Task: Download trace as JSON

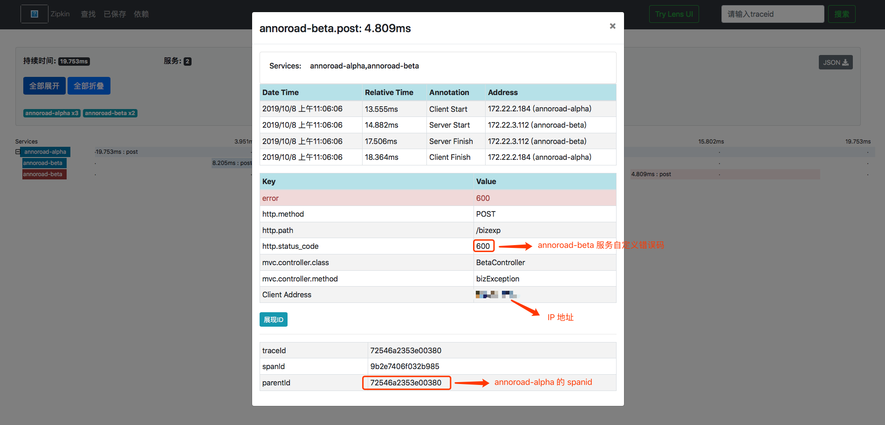Action: 836,62
